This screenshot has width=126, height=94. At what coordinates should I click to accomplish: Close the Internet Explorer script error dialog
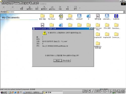pyautogui.click(x=92, y=29)
